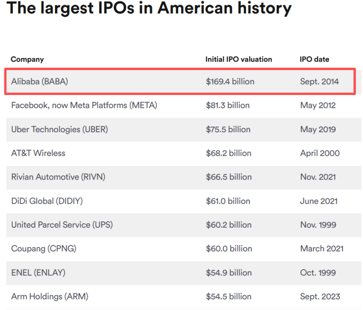Screen dimensions: 363x310
Task: Select the AT&T Wireless row
Action: pyautogui.click(x=184, y=154)
